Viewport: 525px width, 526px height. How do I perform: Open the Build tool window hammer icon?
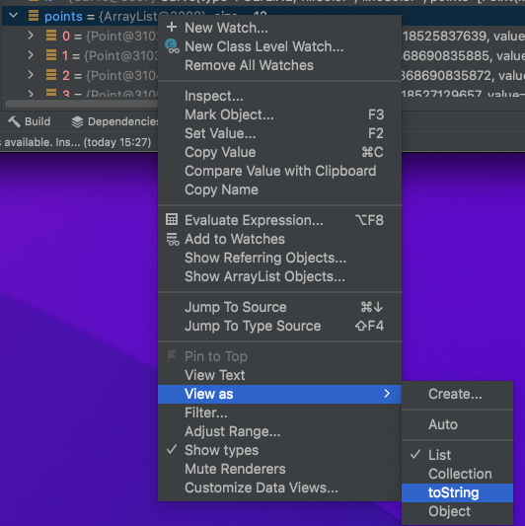tap(14, 121)
